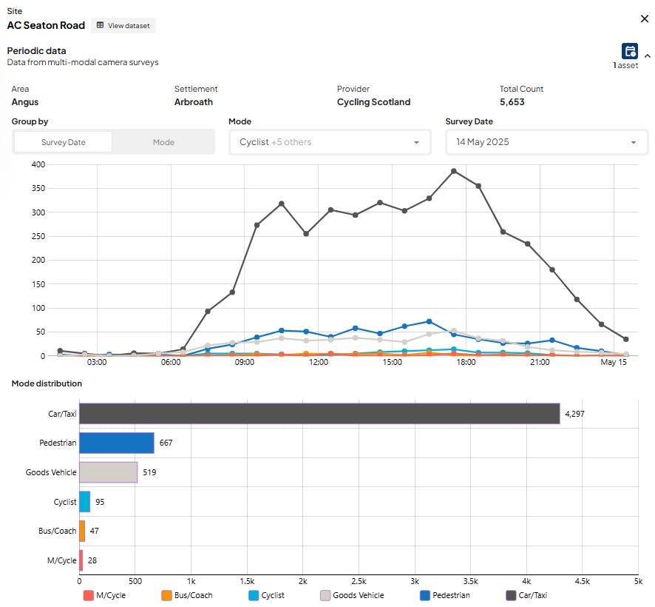
Task: Click the 47 Bus/Coach count label
Action: click(x=95, y=531)
